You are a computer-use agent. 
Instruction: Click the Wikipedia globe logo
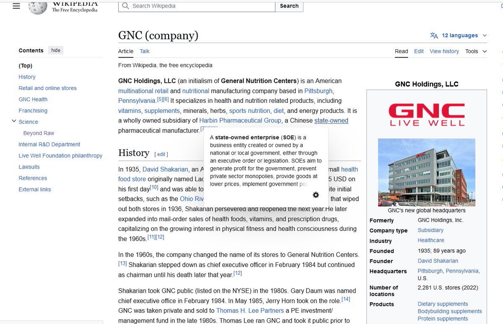[38, 7]
